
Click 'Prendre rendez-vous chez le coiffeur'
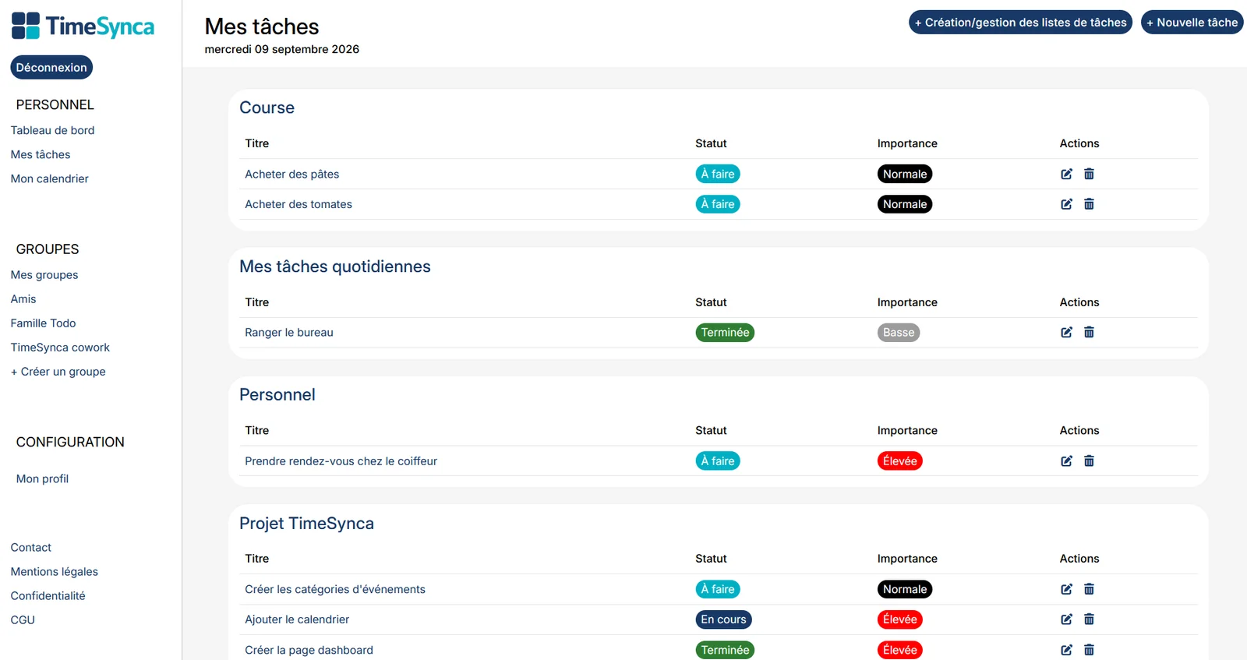(x=341, y=461)
